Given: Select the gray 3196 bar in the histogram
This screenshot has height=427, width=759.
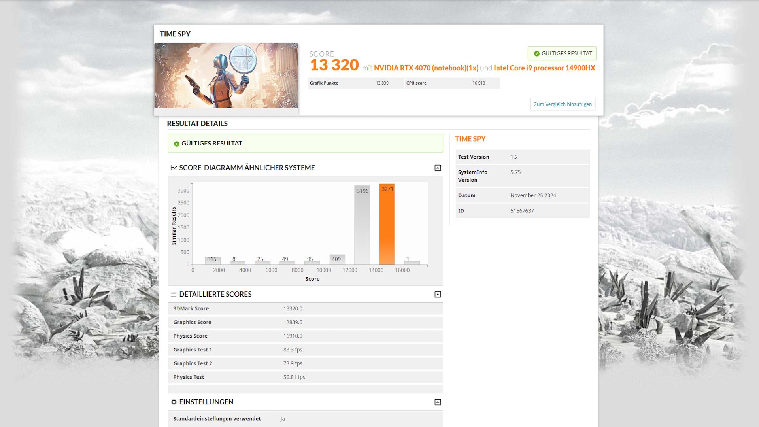Looking at the screenshot, I should tap(362, 225).
